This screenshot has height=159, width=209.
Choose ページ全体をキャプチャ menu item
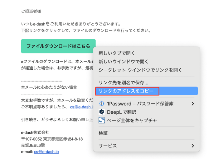(x=132, y=120)
